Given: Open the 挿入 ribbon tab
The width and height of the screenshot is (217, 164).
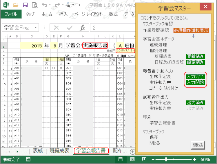Looking at the screenshot, I should point(63,14).
